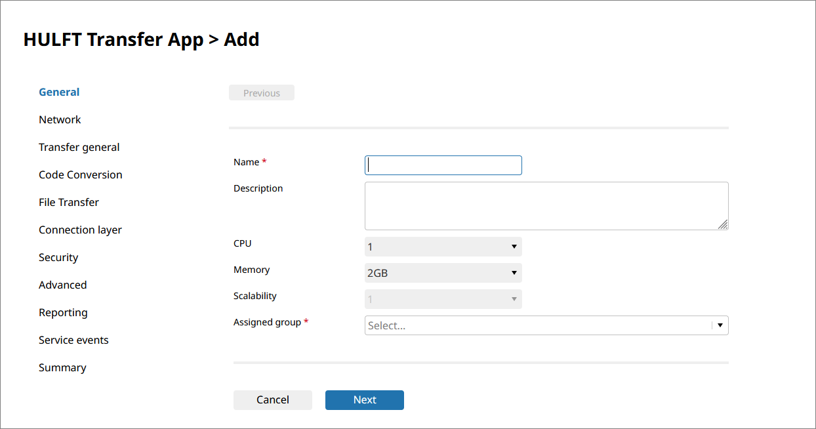Open the Service events section
Image resolution: width=816 pixels, height=429 pixels.
73,340
